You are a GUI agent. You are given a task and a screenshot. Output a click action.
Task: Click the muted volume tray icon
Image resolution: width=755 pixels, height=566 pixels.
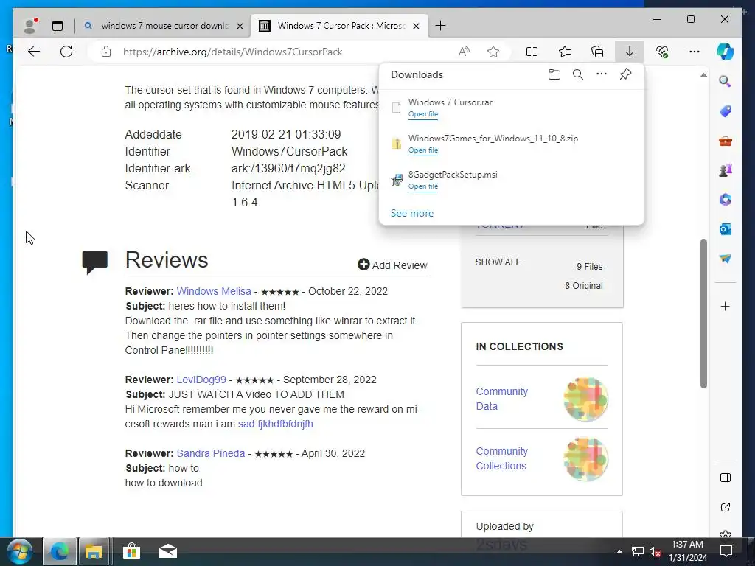[x=655, y=551]
